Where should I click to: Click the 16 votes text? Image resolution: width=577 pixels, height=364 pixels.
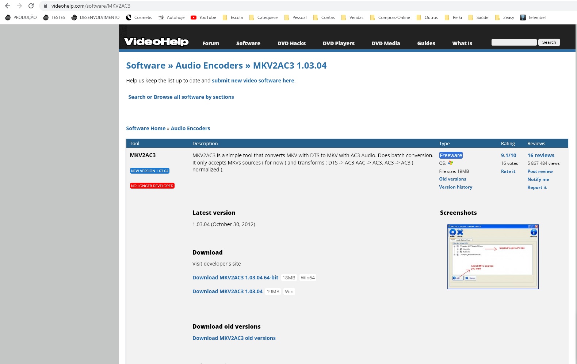[x=509, y=163]
